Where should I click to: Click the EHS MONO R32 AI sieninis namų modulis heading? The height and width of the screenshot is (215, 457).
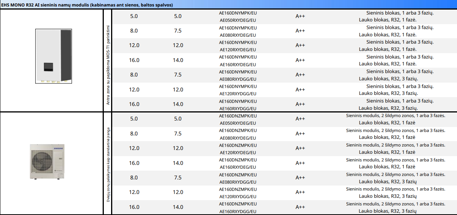(87, 5)
